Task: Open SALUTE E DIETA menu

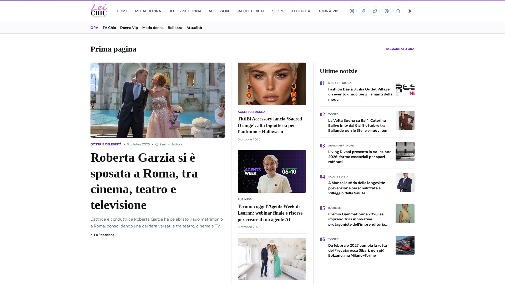Action: pyautogui.click(x=251, y=11)
